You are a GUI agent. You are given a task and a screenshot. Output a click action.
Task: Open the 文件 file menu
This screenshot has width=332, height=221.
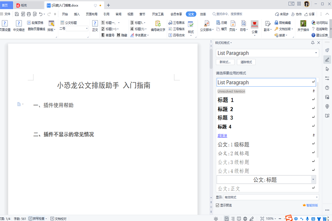pos(5,14)
